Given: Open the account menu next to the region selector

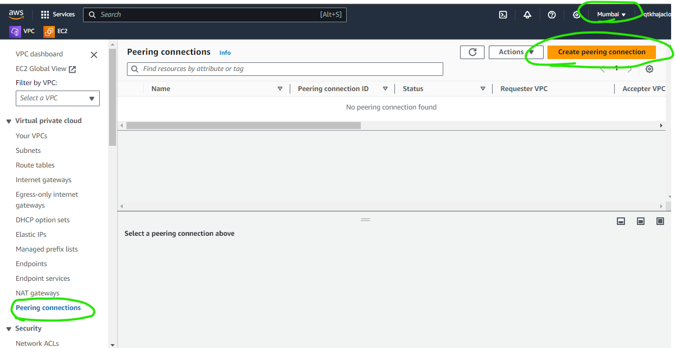Looking at the screenshot, I should coord(657,15).
